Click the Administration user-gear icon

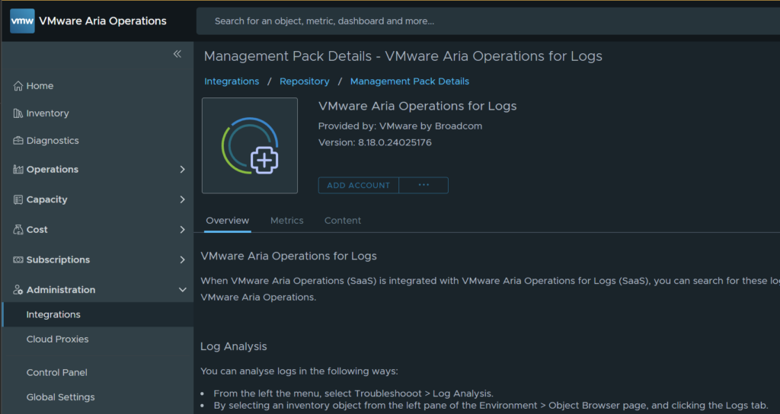coord(18,290)
